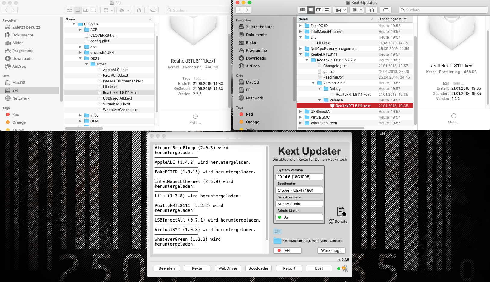The height and width of the screenshot is (282, 490).
Task: Select AppleALC.kext in EFI window
Action: point(115,70)
